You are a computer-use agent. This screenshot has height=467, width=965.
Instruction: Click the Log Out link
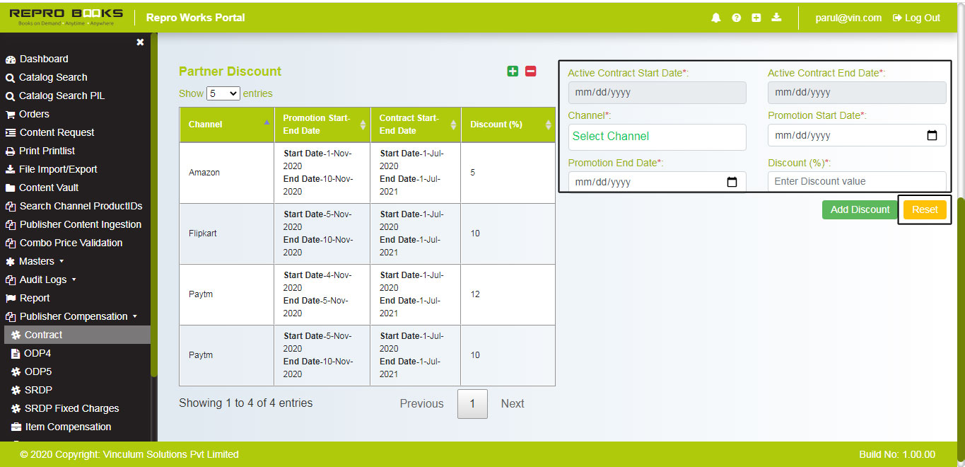point(916,18)
